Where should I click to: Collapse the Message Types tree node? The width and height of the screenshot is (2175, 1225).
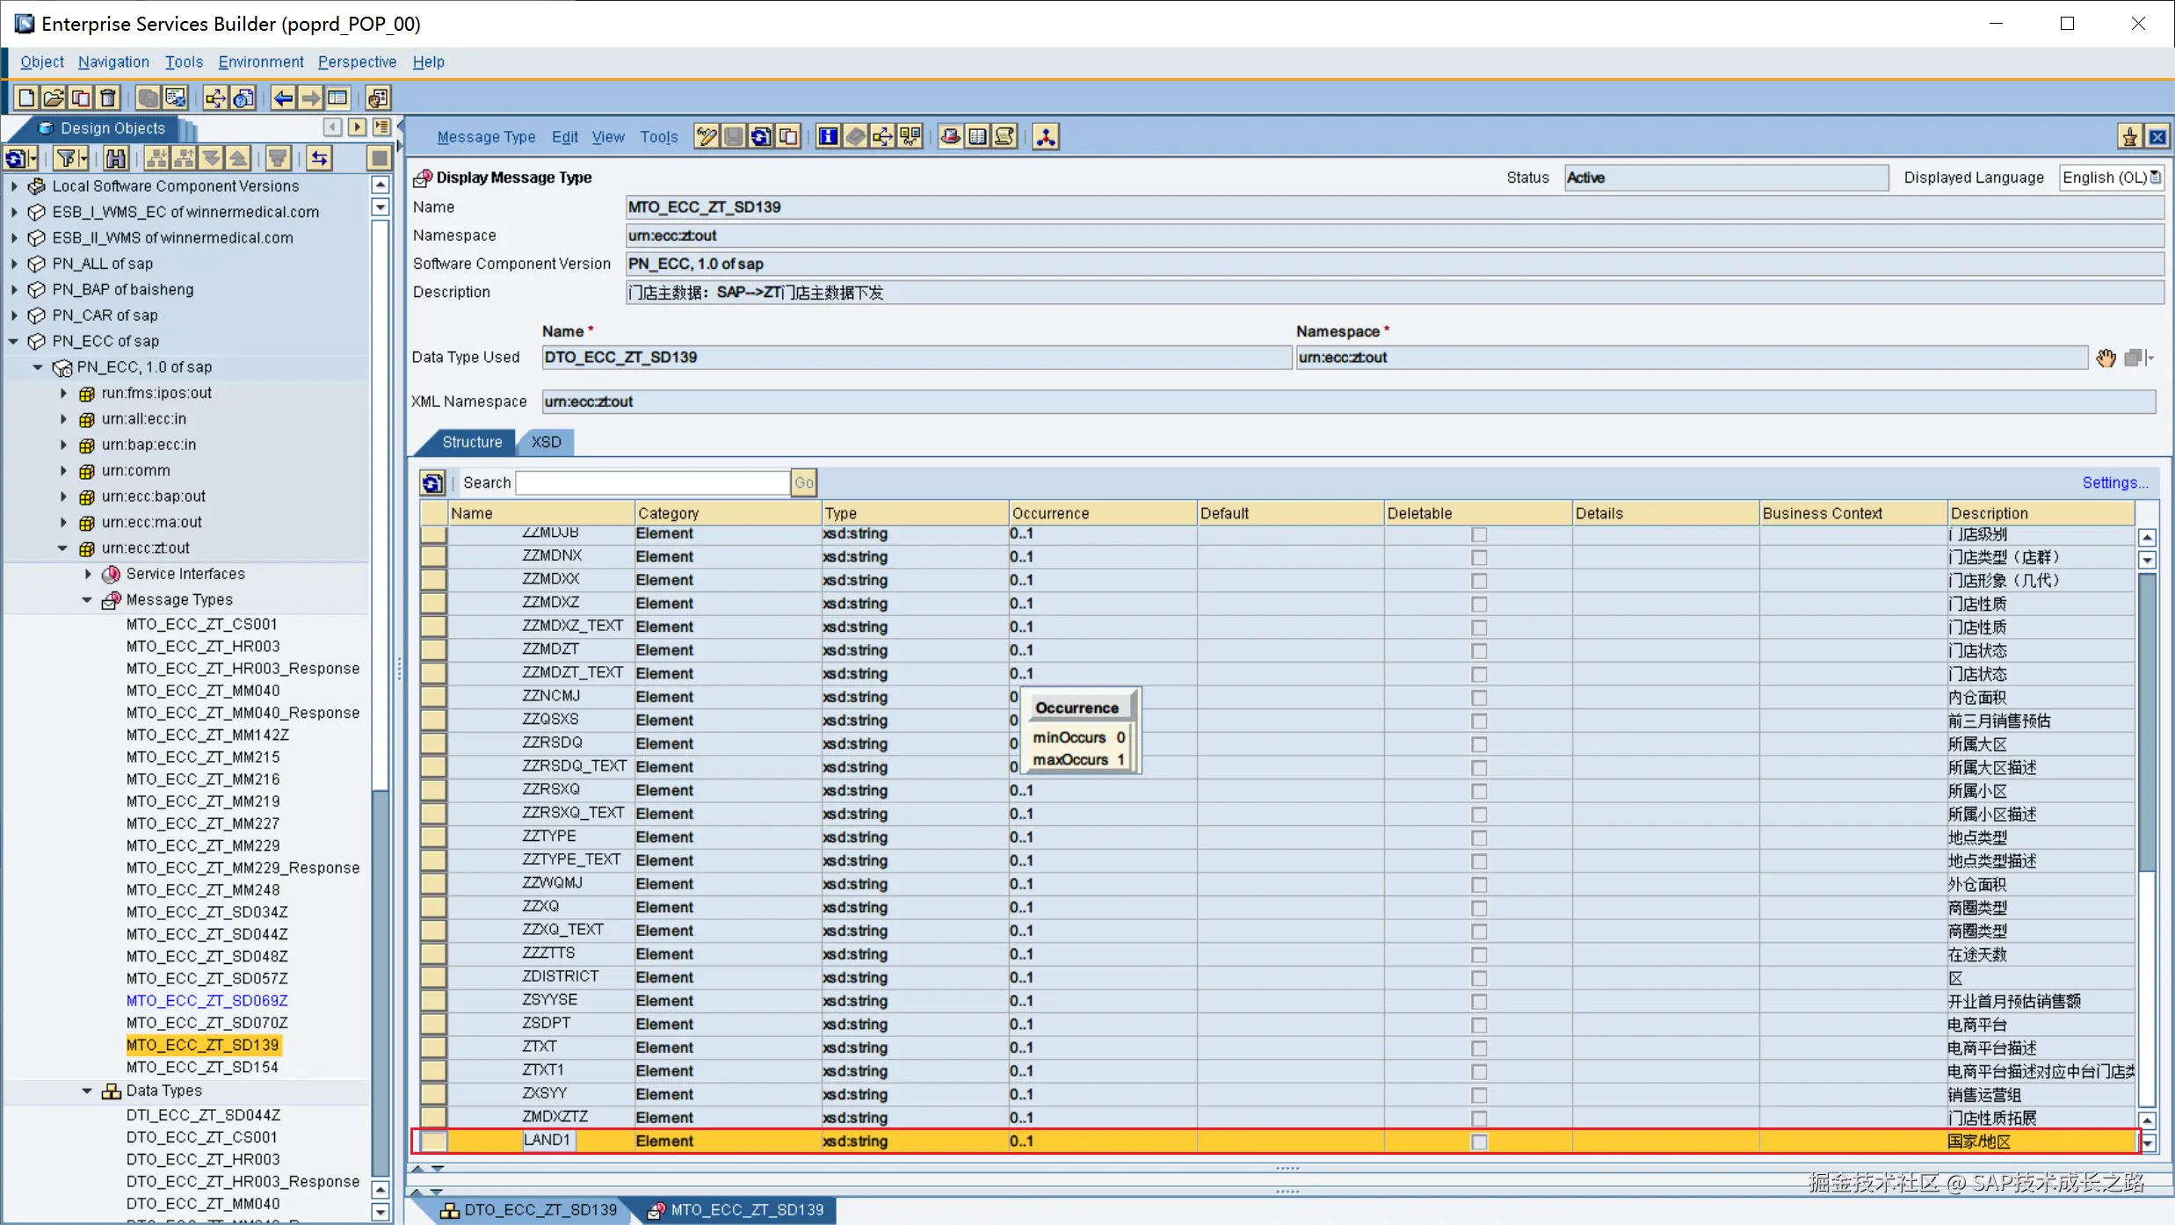point(87,599)
